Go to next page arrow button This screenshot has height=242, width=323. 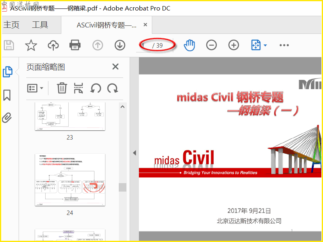[x=120, y=45]
